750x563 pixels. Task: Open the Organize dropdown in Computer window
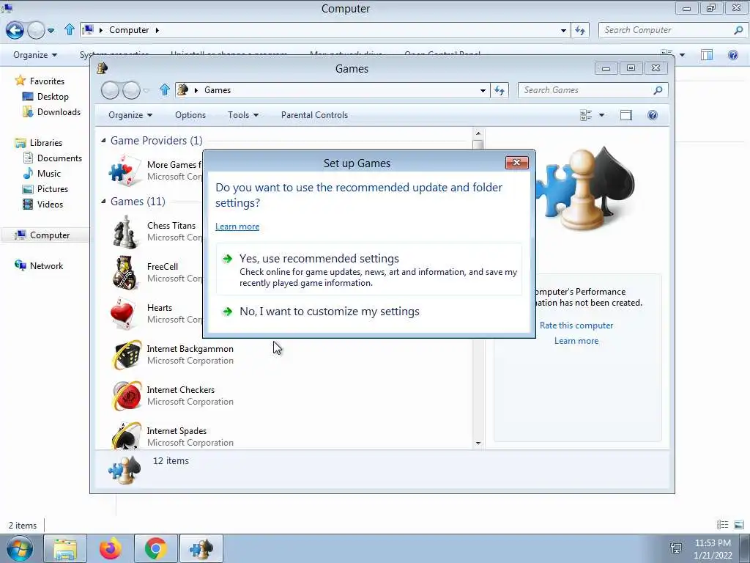coord(35,54)
